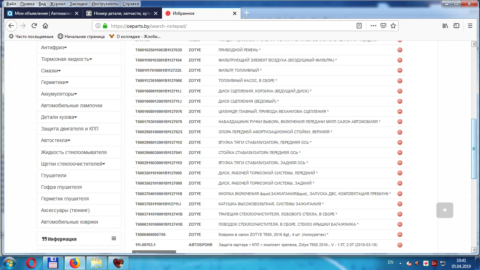Toggle the Информация block menu icon
Viewport: 480px width, 270px height.
pyautogui.click(x=114, y=238)
